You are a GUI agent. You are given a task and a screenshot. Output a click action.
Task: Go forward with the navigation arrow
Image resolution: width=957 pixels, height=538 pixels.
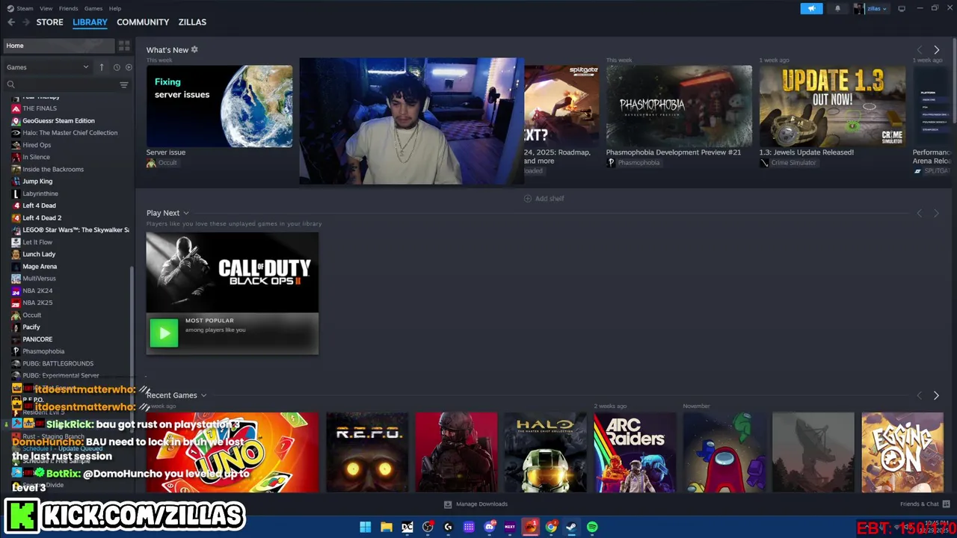pyautogui.click(x=26, y=22)
